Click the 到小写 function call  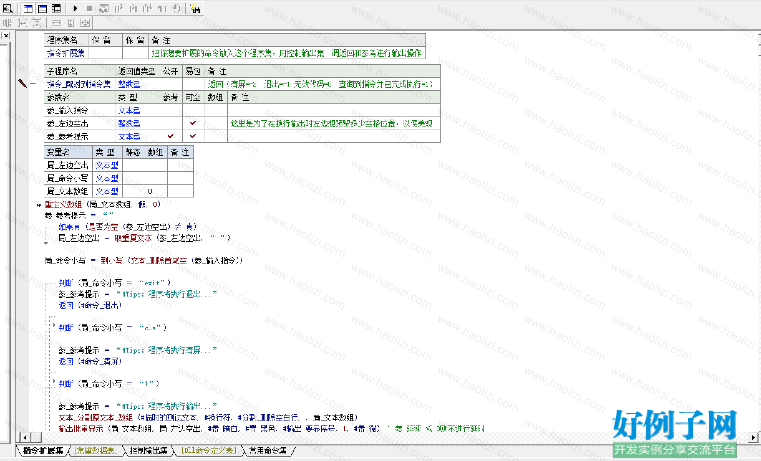click(x=112, y=260)
